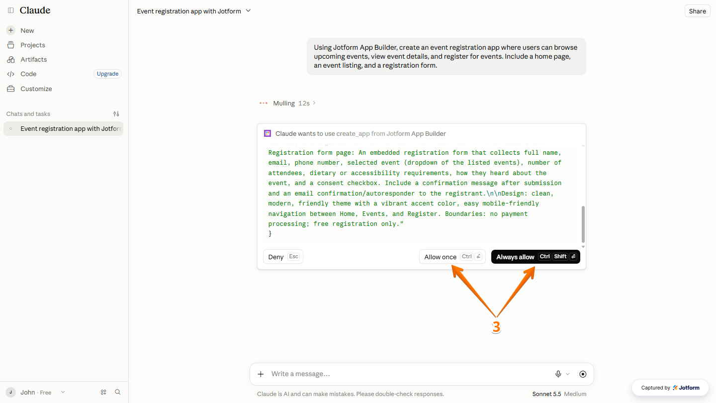The width and height of the screenshot is (716, 403).
Task: Click the microphone voice input icon
Action: click(x=558, y=374)
